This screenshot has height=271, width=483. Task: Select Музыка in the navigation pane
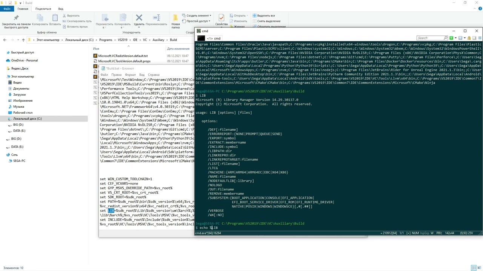coord(18,107)
